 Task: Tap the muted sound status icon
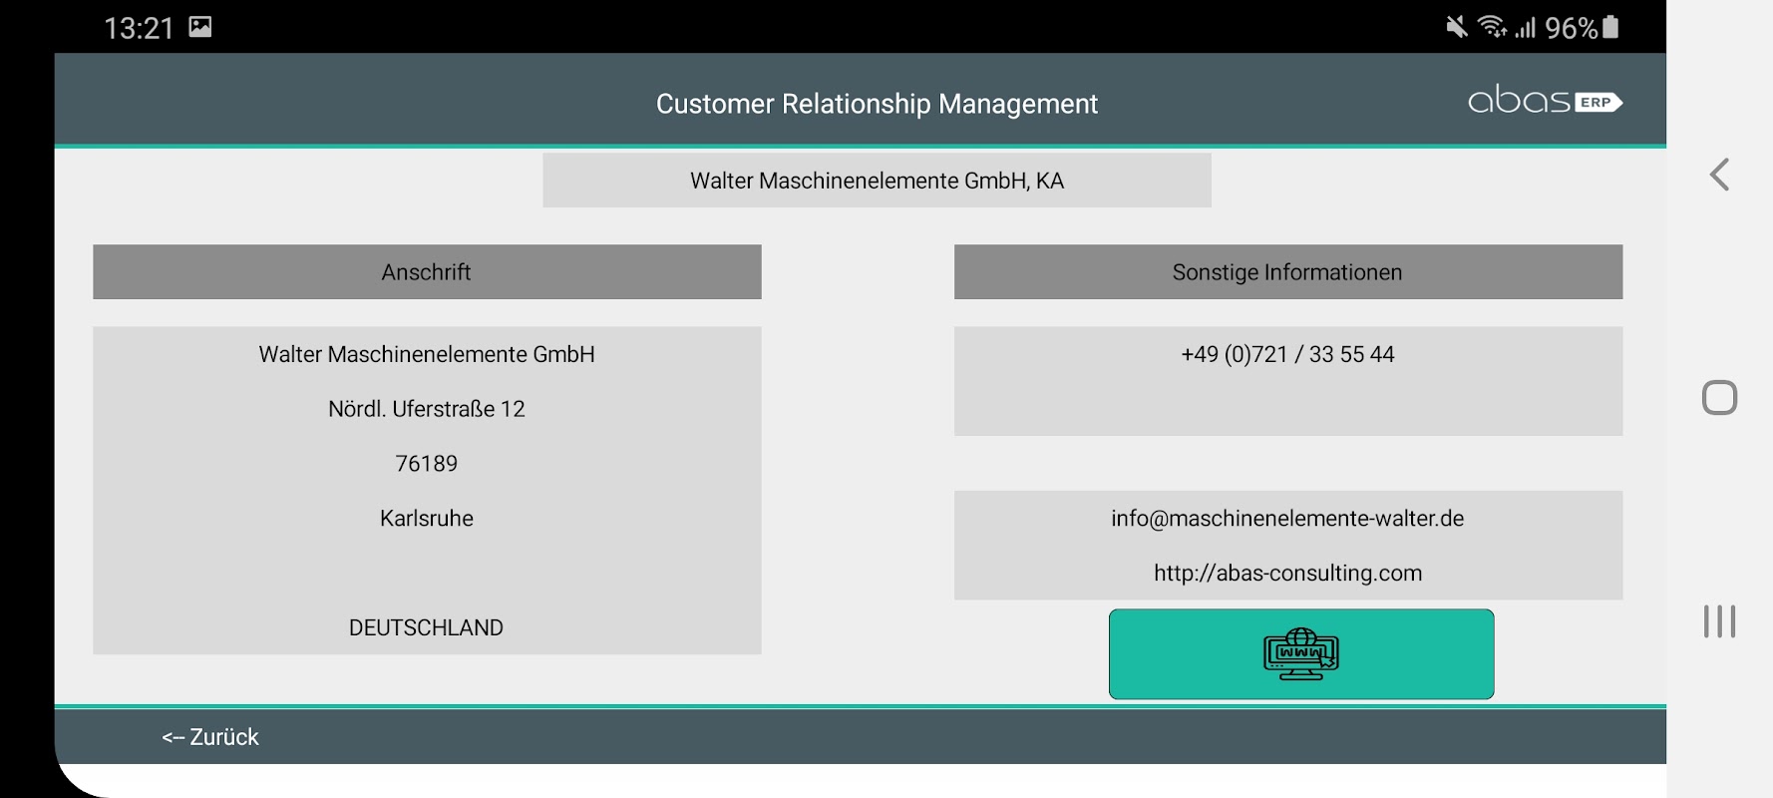pyautogui.click(x=1457, y=27)
